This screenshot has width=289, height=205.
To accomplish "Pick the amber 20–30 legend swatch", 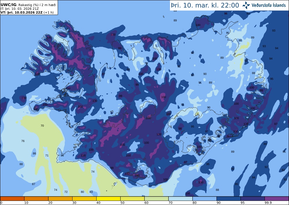I will [60, 199].
